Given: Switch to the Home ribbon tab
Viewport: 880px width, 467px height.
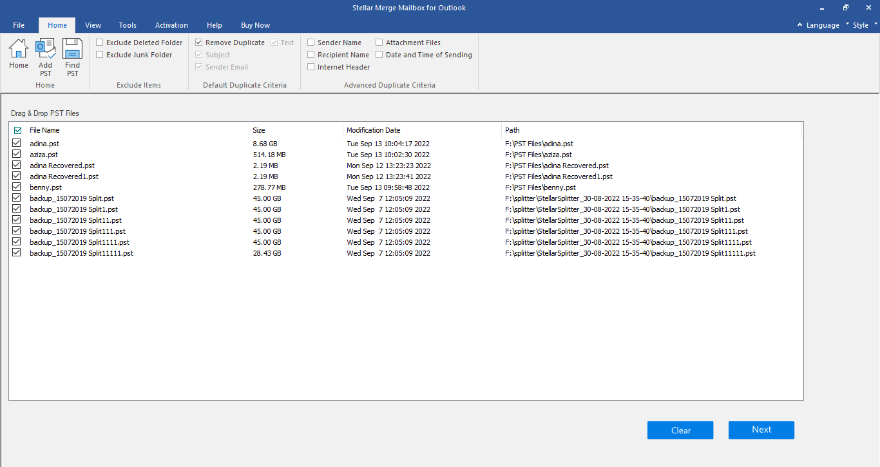Looking at the screenshot, I should (57, 25).
